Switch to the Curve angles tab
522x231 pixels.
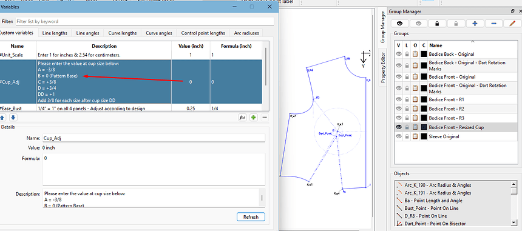coord(159,33)
